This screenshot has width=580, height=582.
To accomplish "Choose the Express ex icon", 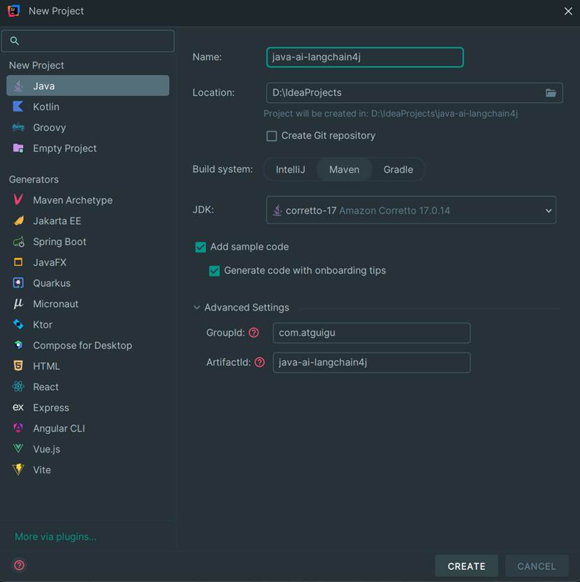I will [17, 408].
